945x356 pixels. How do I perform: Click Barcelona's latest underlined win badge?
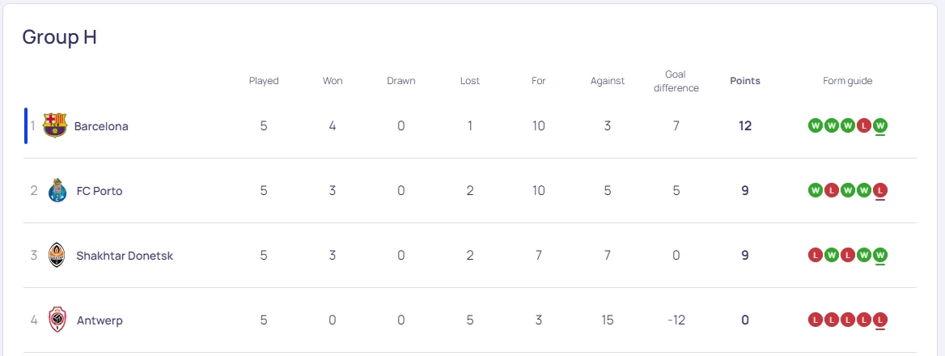coord(880,125)
